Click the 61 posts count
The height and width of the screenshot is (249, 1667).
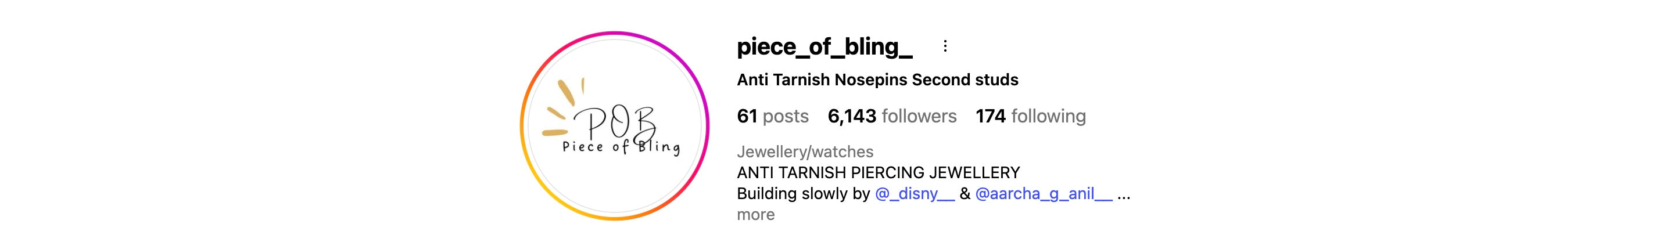(x=773, y=117)
